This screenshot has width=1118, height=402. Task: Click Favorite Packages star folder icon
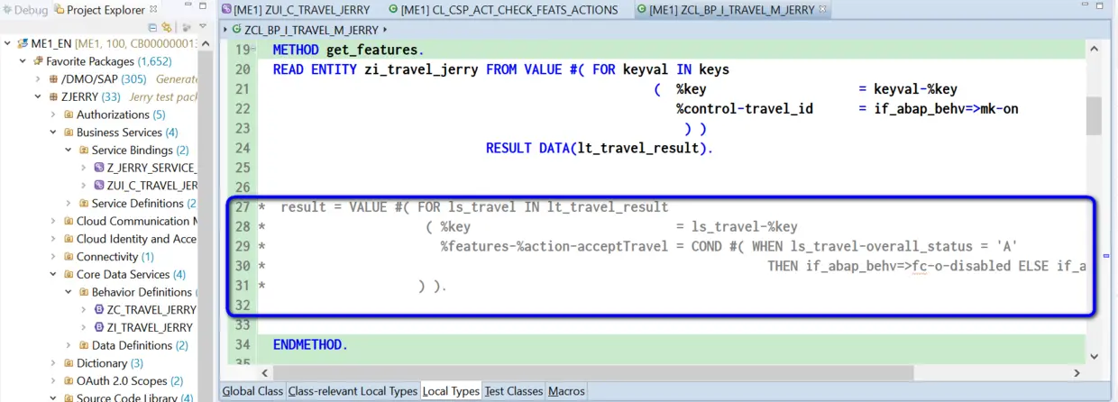tap(38, 61)
